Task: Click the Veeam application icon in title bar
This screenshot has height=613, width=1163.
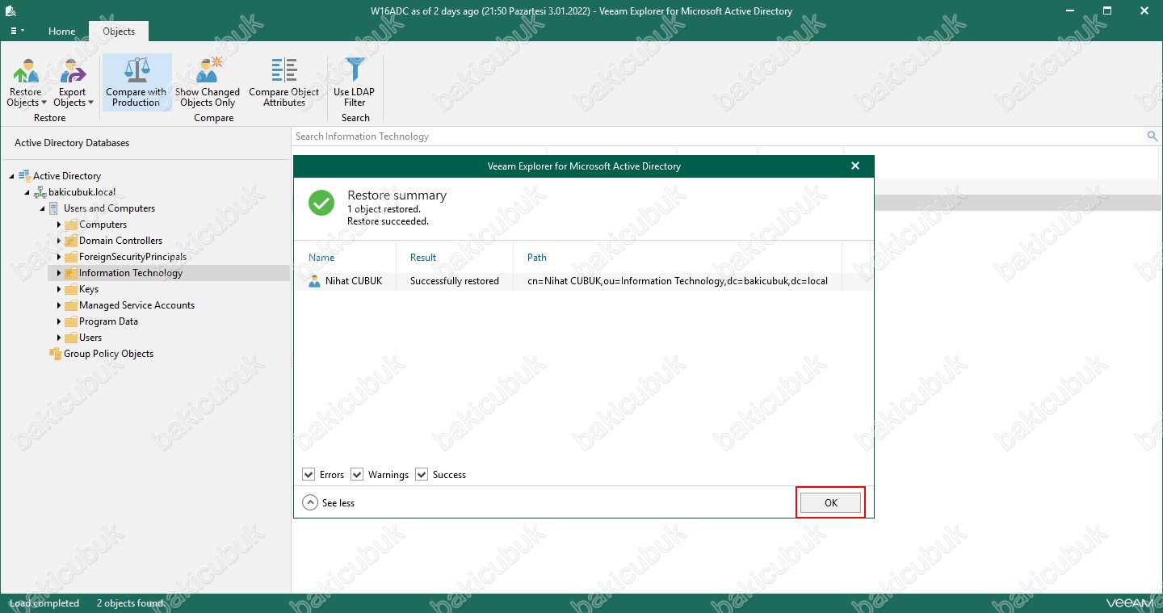Action: tap(12, 10)
